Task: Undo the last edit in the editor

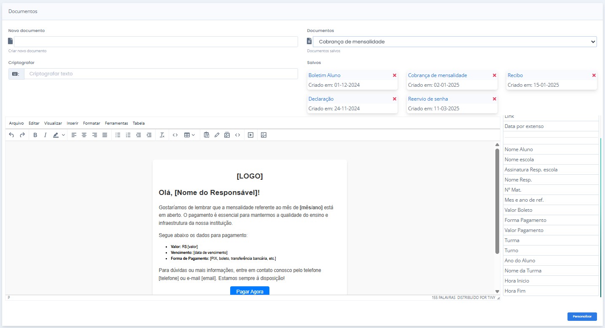Action: [11, 135]
